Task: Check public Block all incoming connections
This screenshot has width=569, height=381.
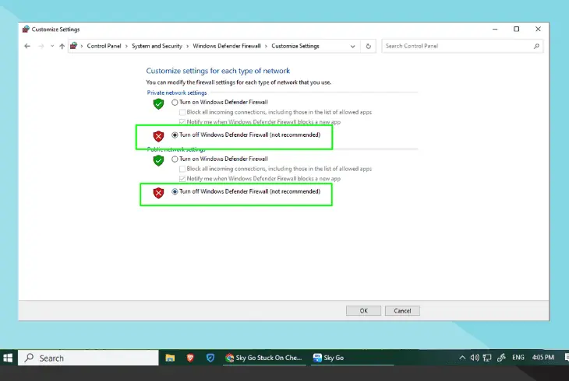Action: (182, 169)
